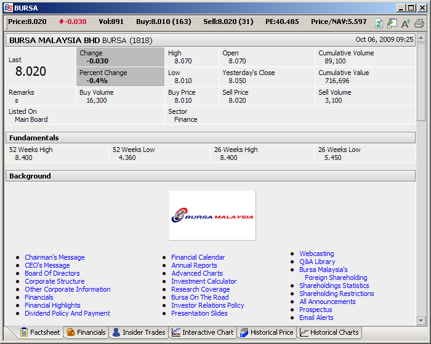
Task: Switch to Interactive Chart tab
Action: click(x=203, y=332)
